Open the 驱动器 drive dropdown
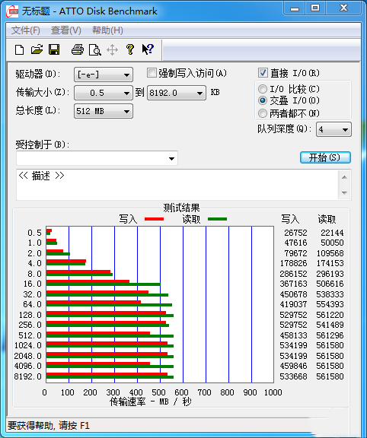 pos(104,75)
